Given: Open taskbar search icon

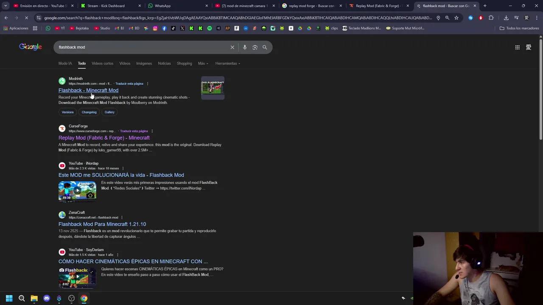Looking at the screenshot, I should 22,298.
